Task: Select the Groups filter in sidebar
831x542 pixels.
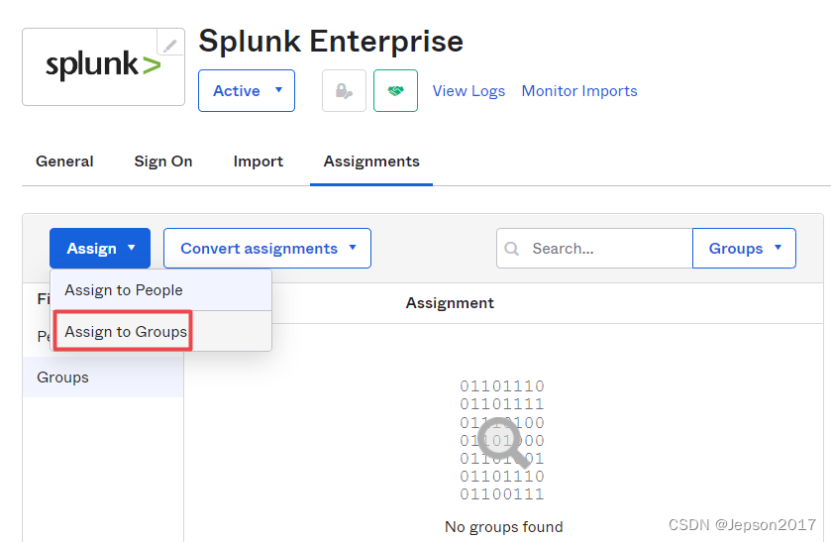Action: [x=103, y=378]
